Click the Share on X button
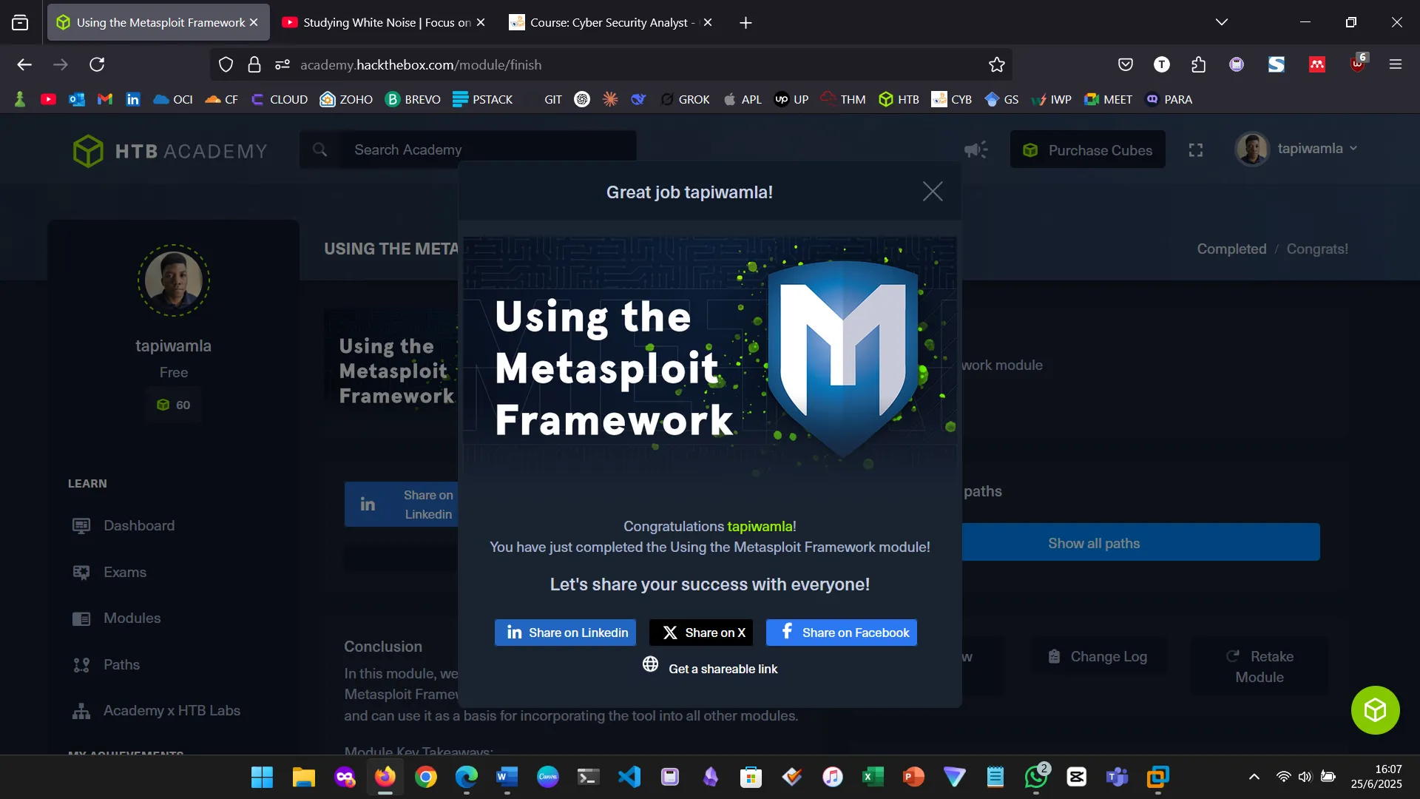The image size is (1420, 799). click(x=700, y=632)
